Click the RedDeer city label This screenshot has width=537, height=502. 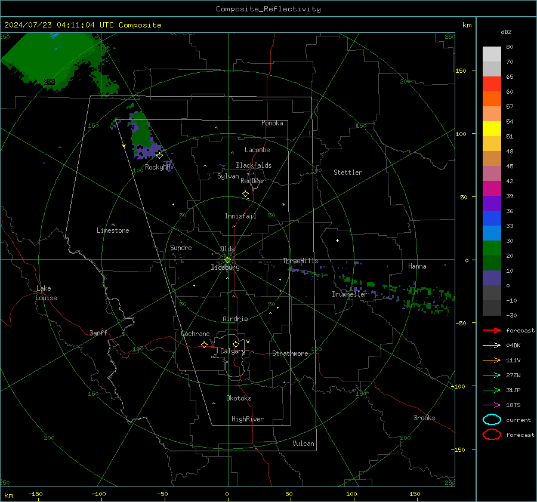click(x=253, y=181)
